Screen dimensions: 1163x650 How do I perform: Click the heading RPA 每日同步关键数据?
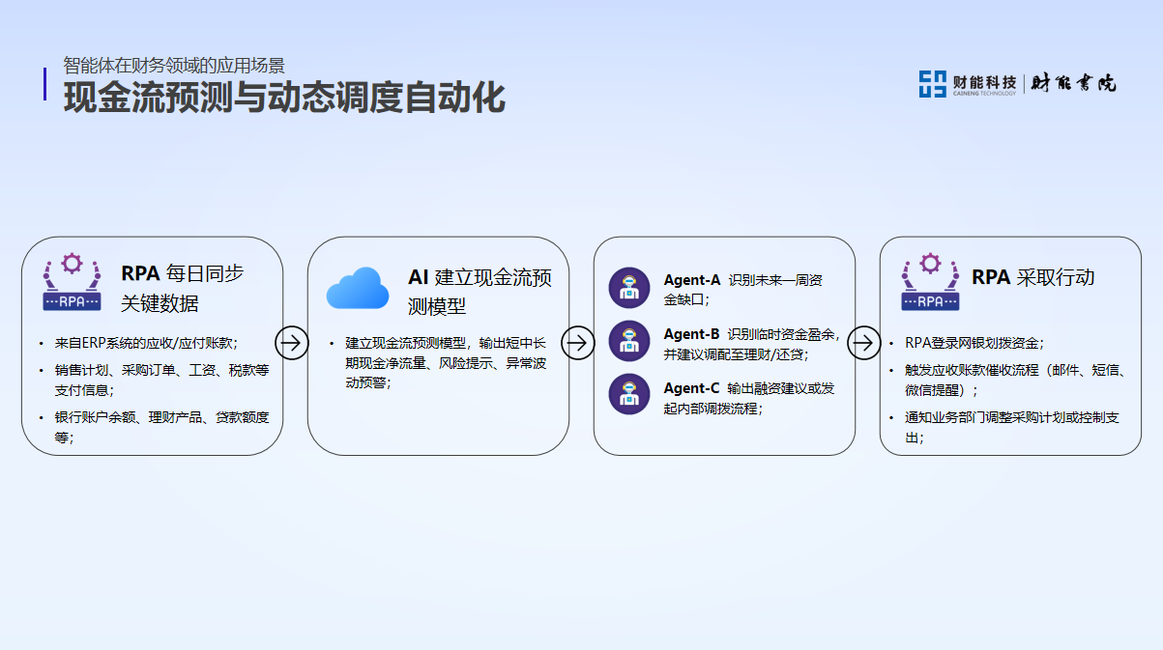tap(182, 288)
